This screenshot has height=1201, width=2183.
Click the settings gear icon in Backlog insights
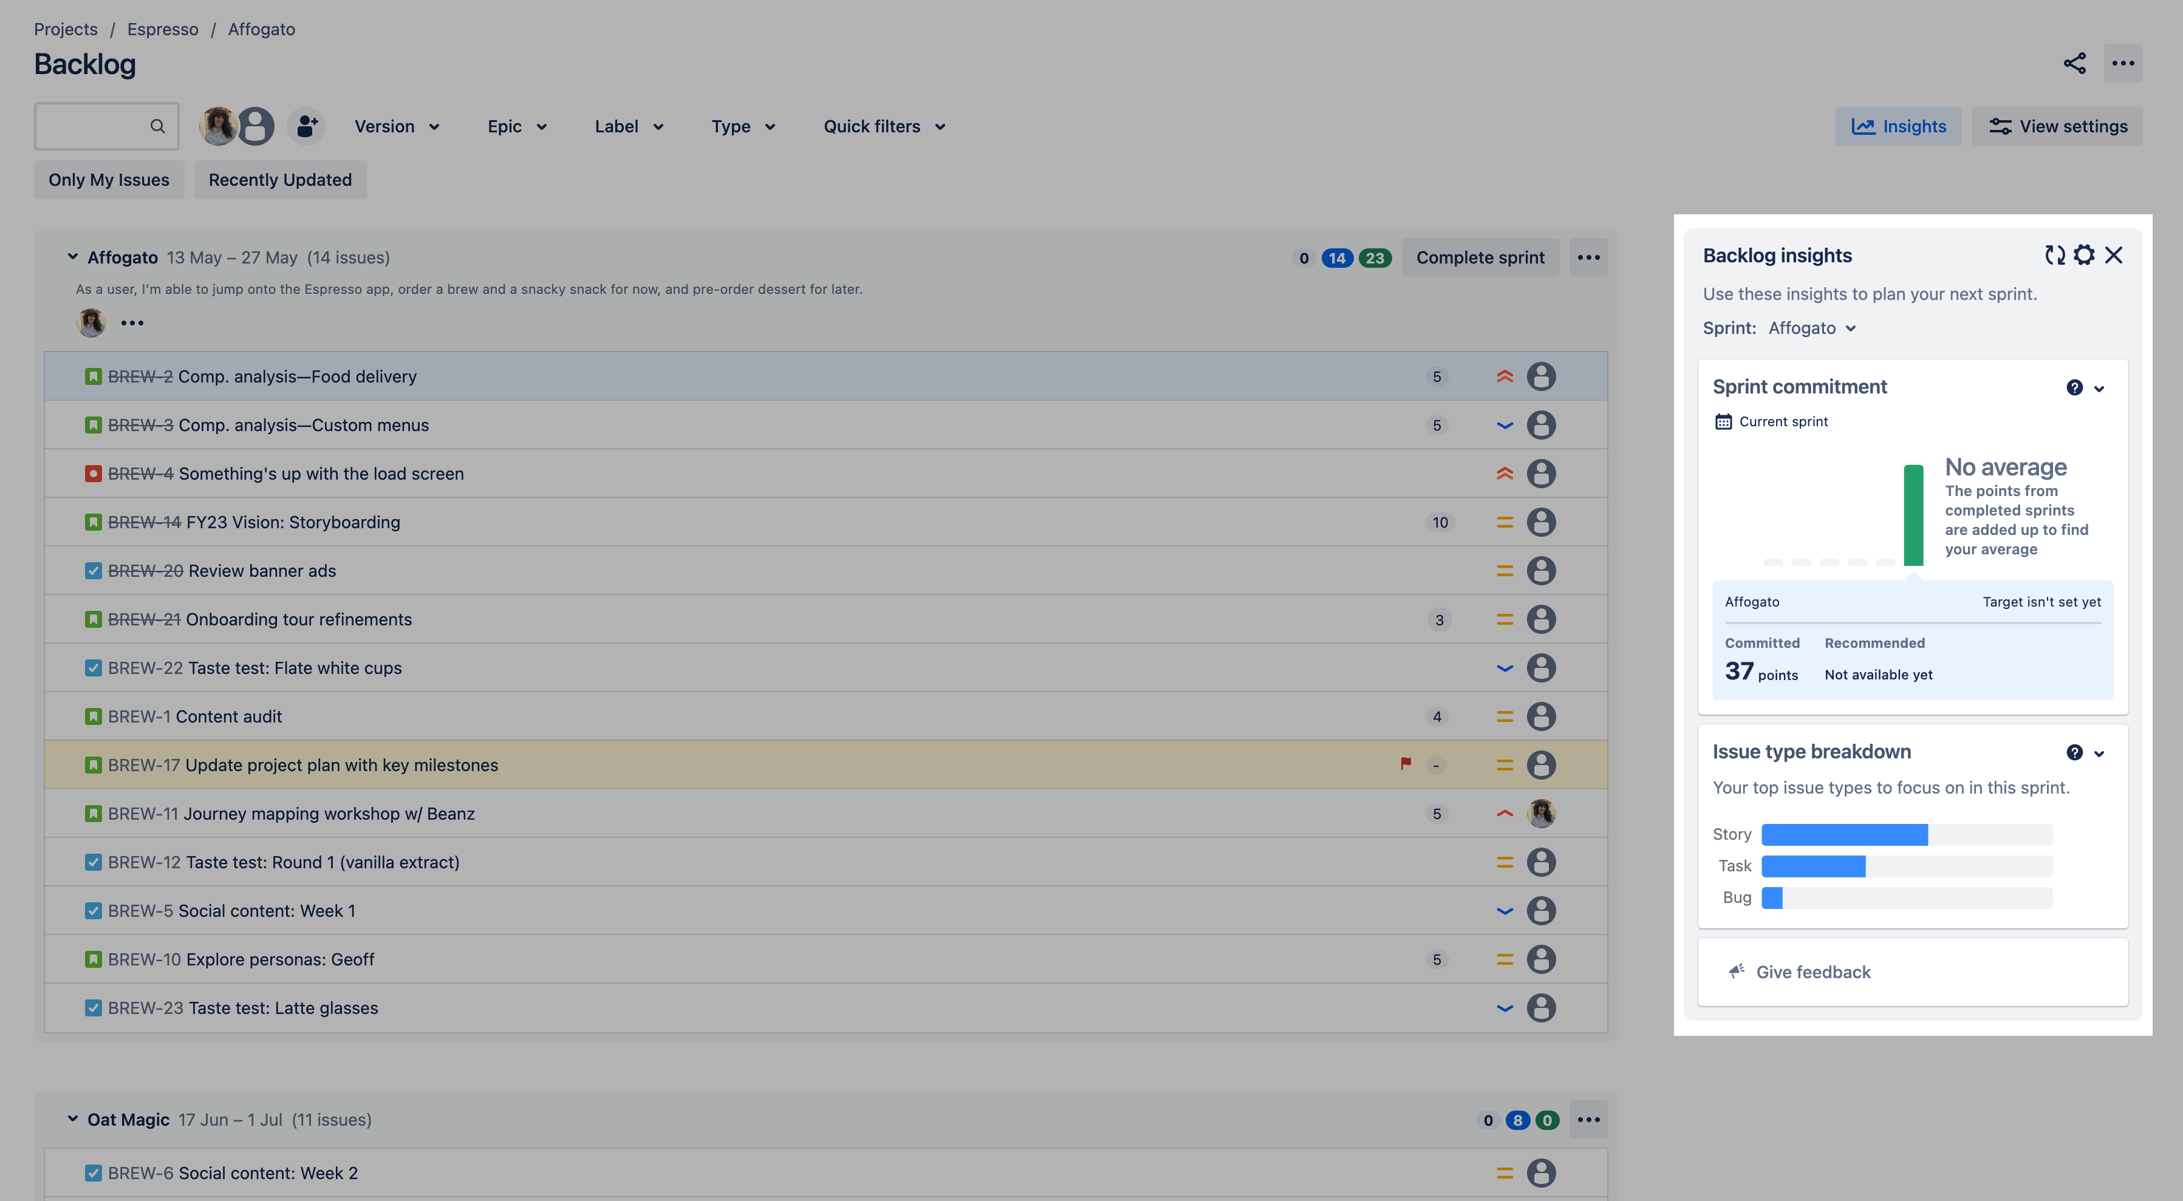2084,254
